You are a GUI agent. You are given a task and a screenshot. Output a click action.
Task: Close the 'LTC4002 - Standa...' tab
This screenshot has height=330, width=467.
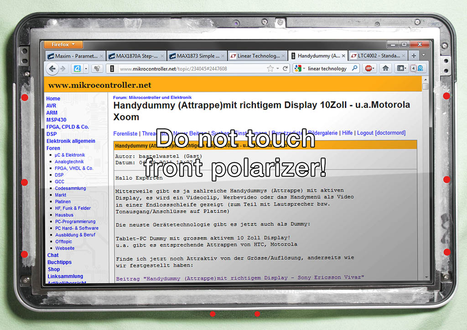(x=404, y=56)
